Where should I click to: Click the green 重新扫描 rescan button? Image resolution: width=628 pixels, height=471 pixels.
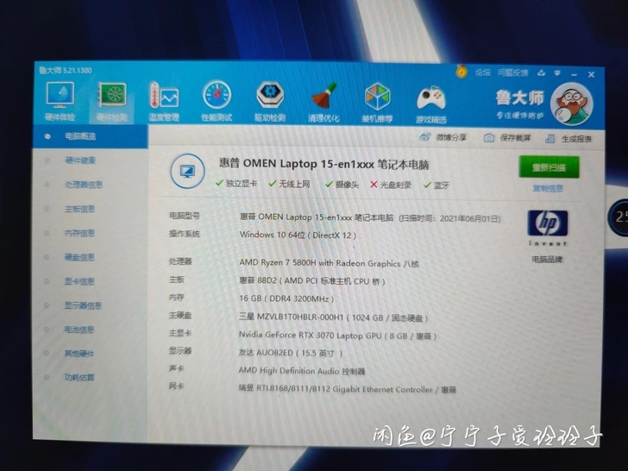549,167
